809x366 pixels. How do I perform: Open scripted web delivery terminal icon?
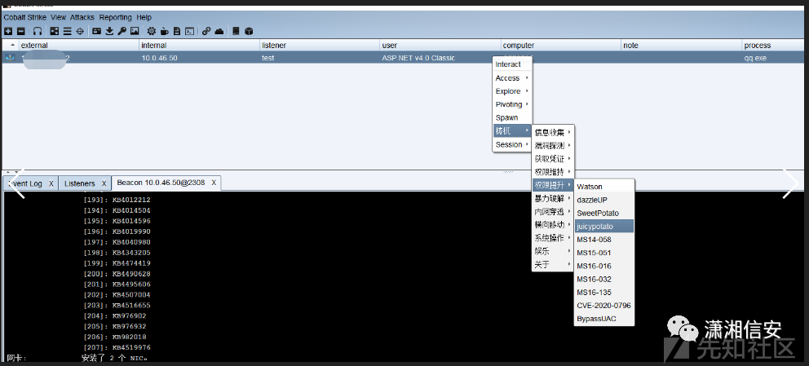tap(189, 32)
